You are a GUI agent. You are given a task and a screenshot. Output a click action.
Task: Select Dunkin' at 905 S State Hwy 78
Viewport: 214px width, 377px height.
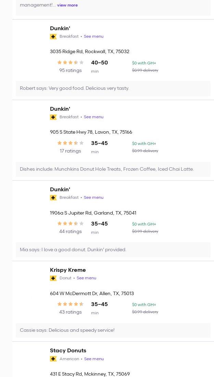tap(60, 109)
